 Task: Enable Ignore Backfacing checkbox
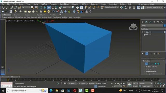click(145, 72)
